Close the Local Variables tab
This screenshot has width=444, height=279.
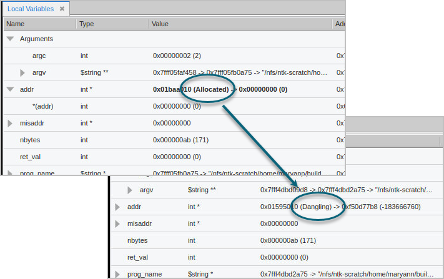[62, 9]
